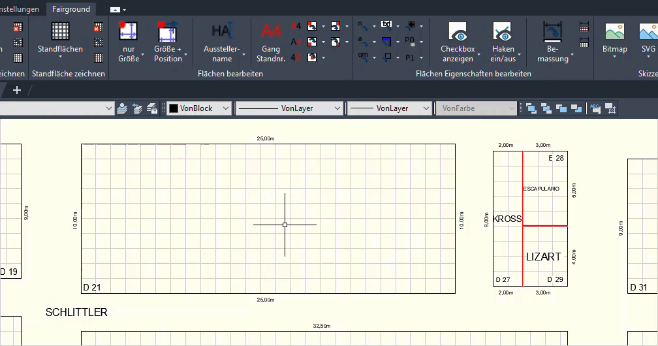
Task: Expand the Bemassung dropdown arrow
Action: [572, 55]
